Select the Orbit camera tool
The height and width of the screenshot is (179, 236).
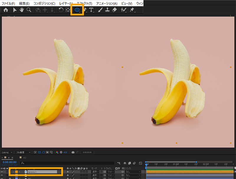click(38, 10)
